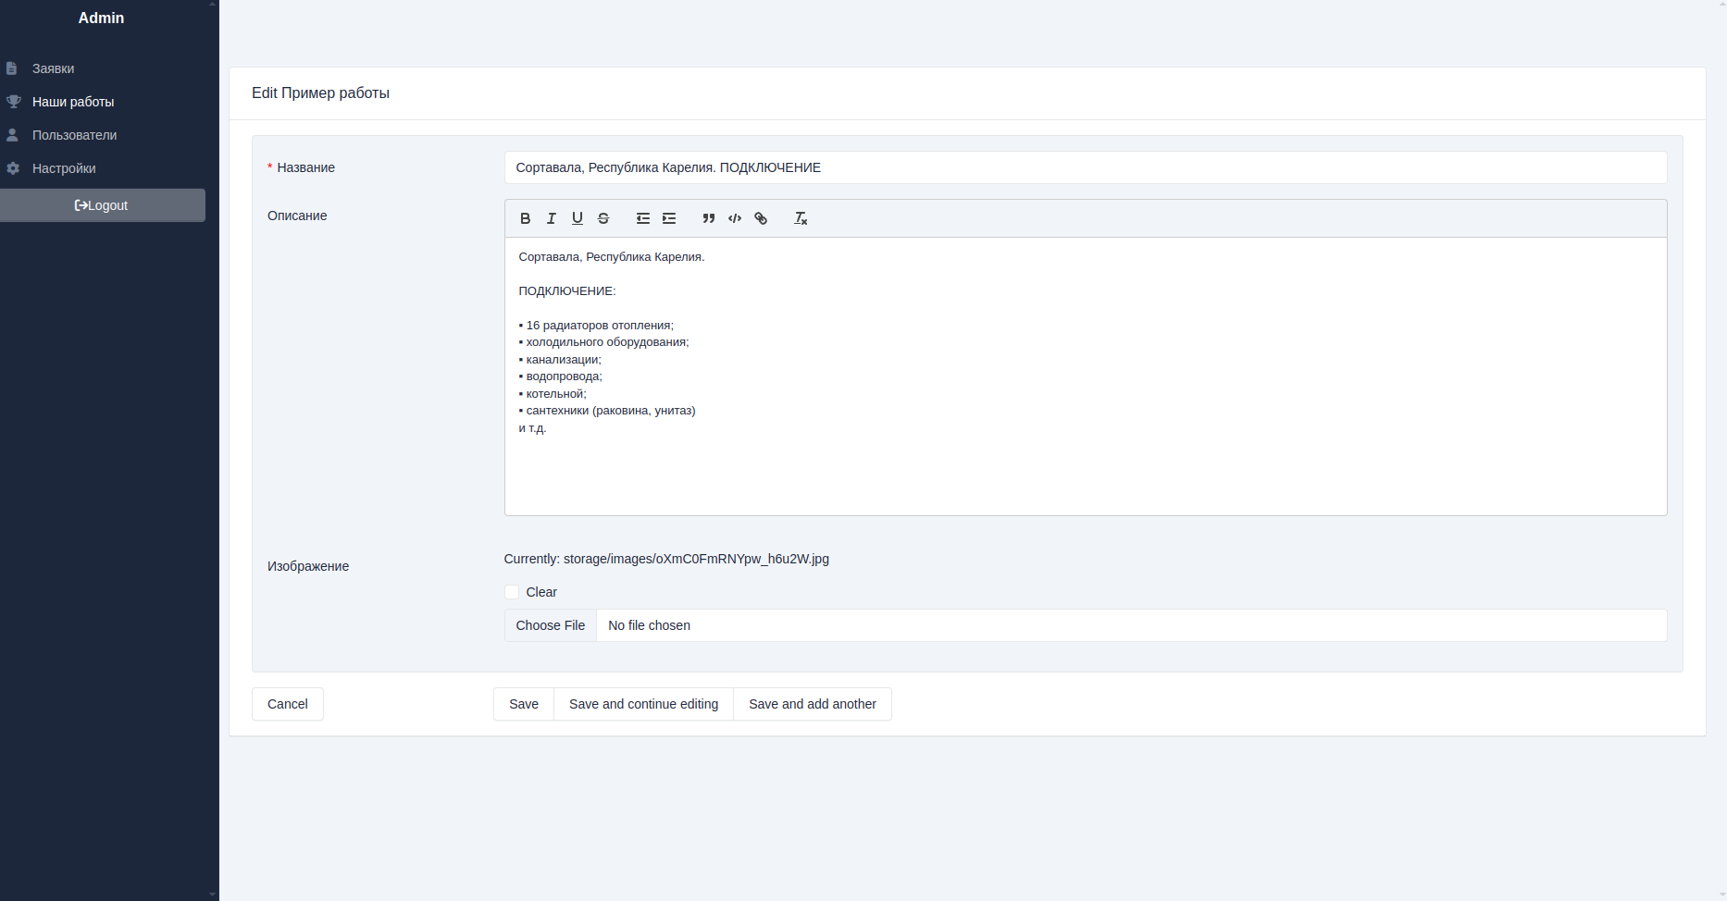Toggle strikethrough text formatting
1727x901 pixels.
click(x=603, y=218)
